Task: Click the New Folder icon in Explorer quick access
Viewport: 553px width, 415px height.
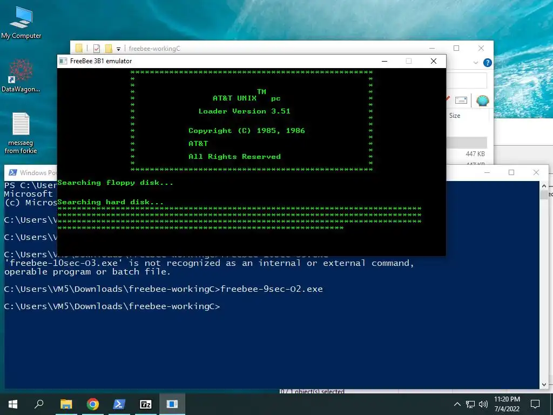Action: tap(108, 49)
